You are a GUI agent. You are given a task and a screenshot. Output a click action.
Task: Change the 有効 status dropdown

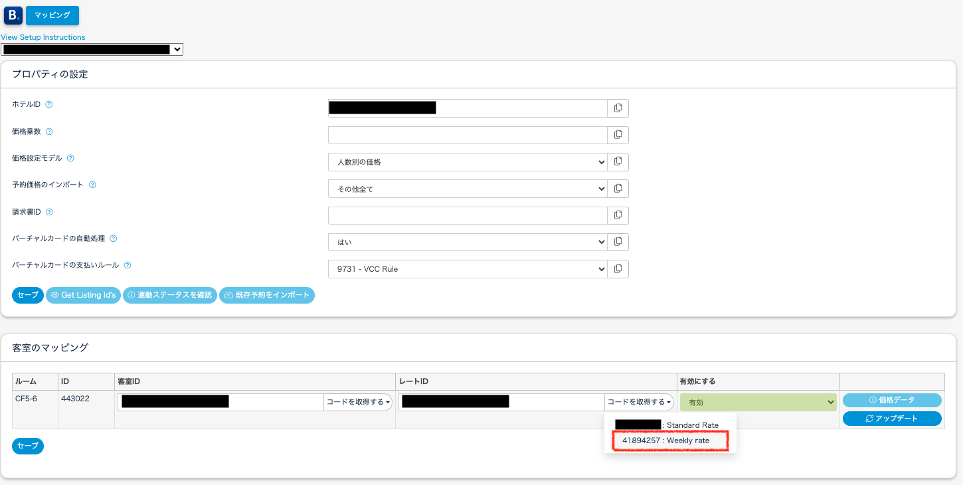coord(758,402)
